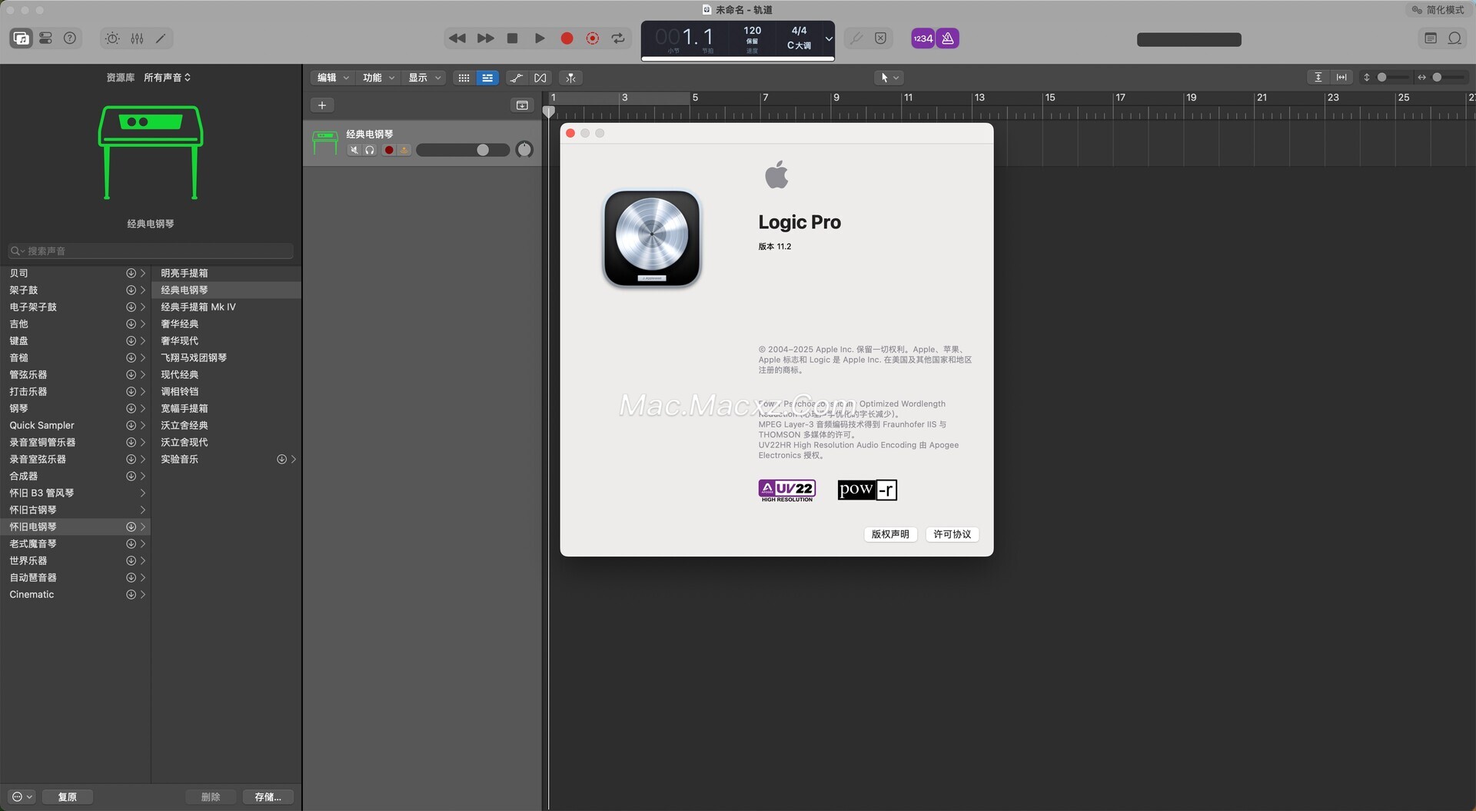Stop playback

click(x=513, y=38)
